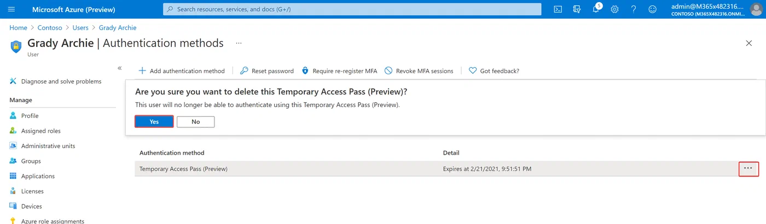Go to Grady Archie breadcrumb
The height and width of the screenshot is (224, 766).
[118, 27]
